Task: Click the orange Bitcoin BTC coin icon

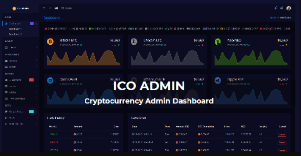Action: pyautogui.click(x=50, y=42)
